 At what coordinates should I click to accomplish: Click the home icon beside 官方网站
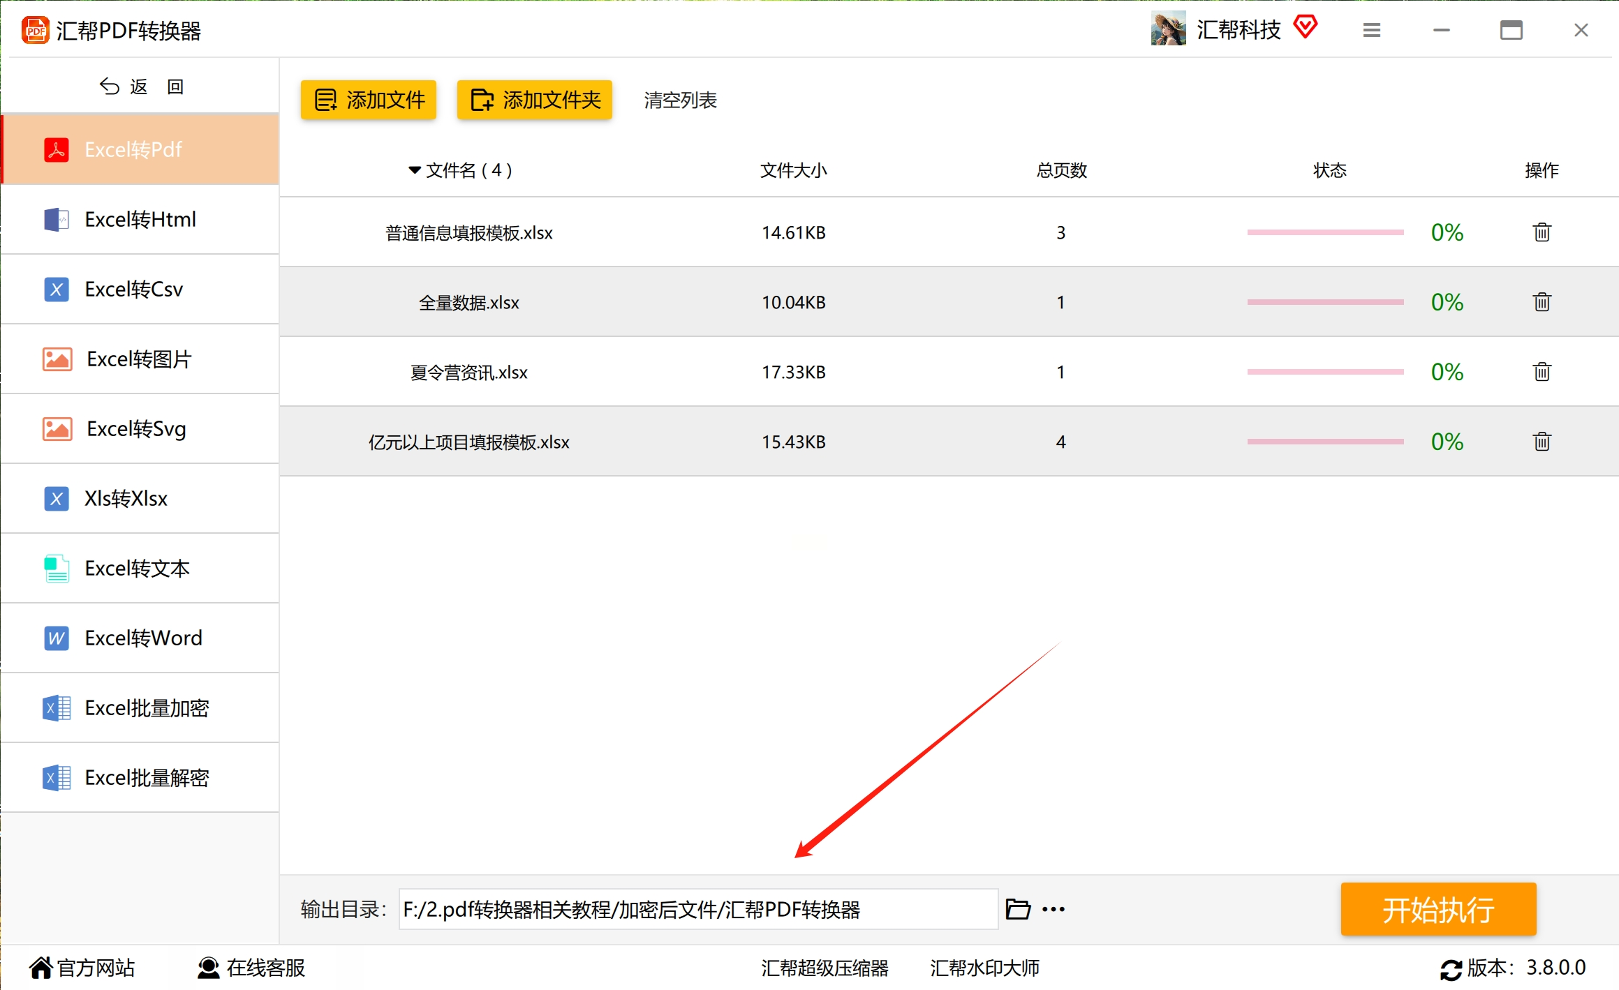click(40, 968)
